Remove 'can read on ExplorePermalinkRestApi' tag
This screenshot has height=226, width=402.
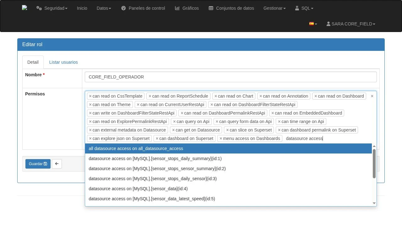[x=90, y=121]
